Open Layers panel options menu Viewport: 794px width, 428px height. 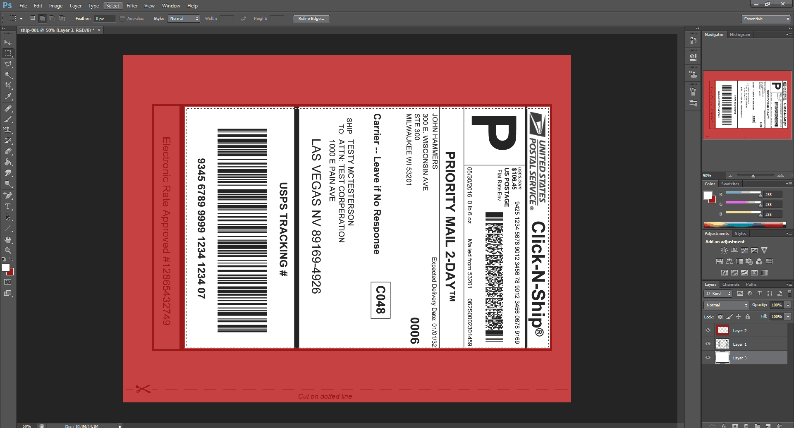coord(789,285)
